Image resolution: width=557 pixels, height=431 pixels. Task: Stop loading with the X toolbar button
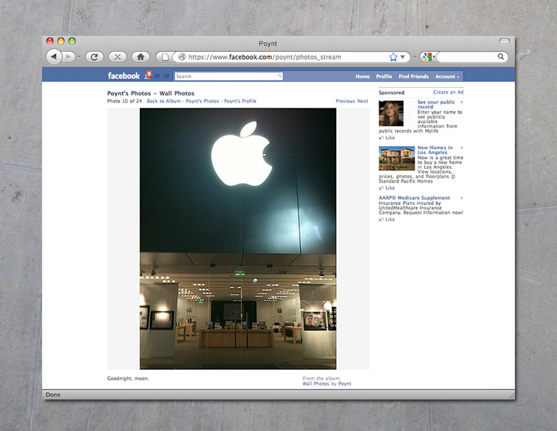[x=118, y=57]
